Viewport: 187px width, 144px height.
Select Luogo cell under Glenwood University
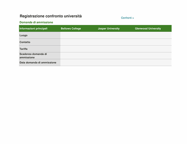coord(153,35)
